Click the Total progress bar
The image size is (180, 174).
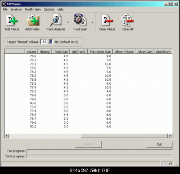(x=100, y=156)
